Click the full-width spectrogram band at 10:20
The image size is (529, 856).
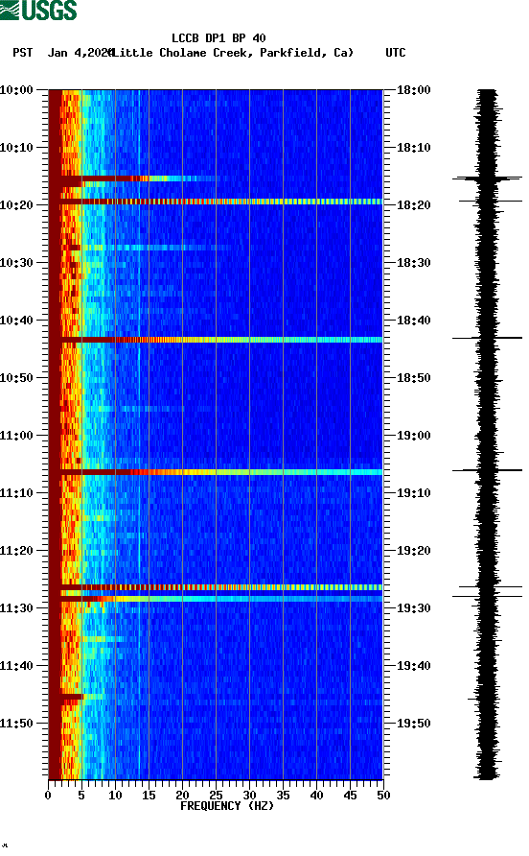point(216,202)
